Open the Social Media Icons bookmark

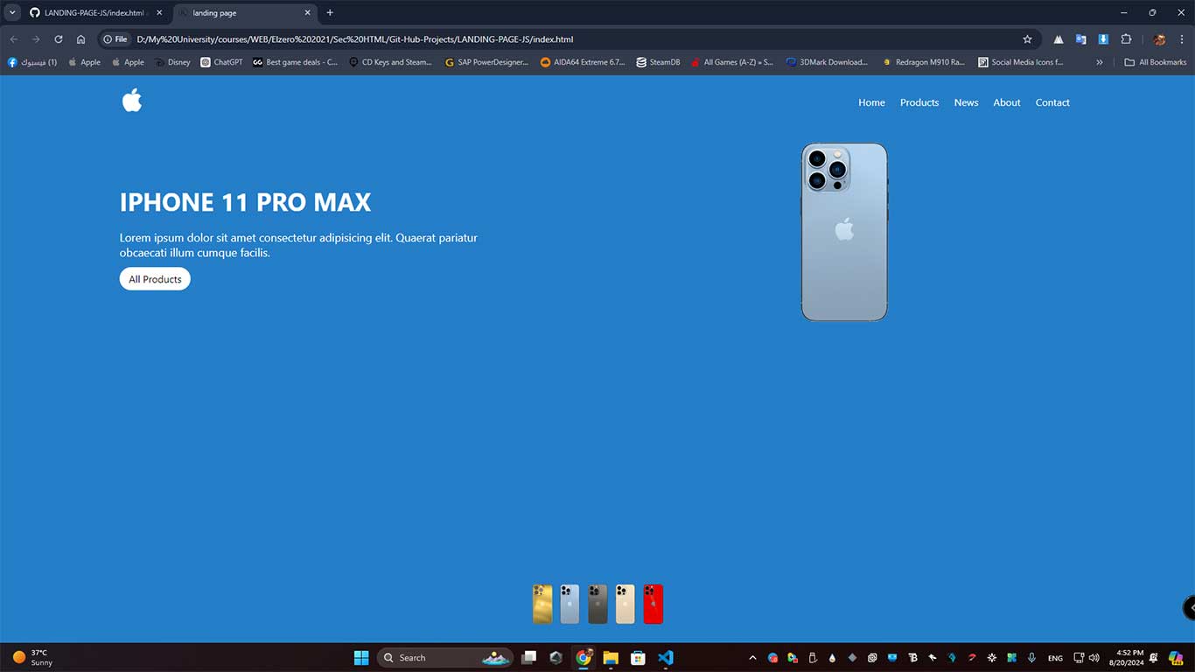(x=1020, y=62)
